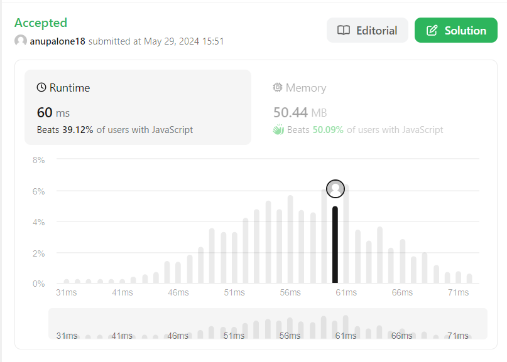Click the 8% y-axis label

tap(38, 160)
